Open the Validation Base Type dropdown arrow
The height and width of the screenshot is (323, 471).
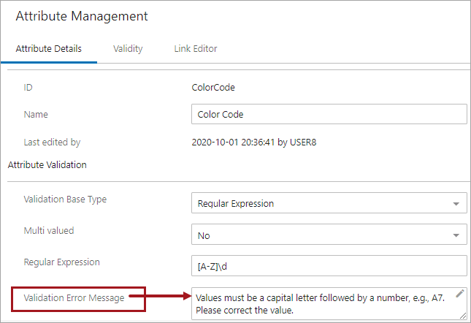point(456,203)
